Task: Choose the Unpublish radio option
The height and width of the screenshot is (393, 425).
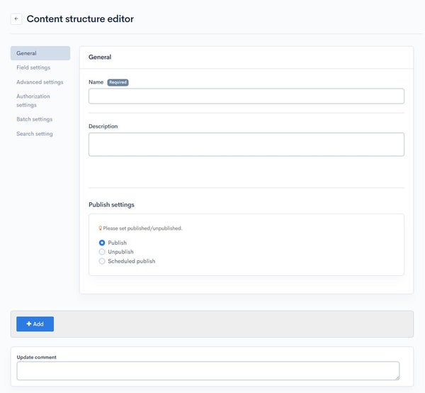Action: coord(102,252)
